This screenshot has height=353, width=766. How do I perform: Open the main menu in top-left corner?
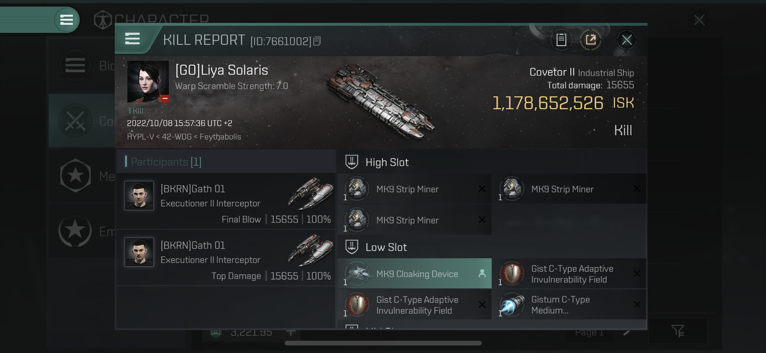[66, 20]
